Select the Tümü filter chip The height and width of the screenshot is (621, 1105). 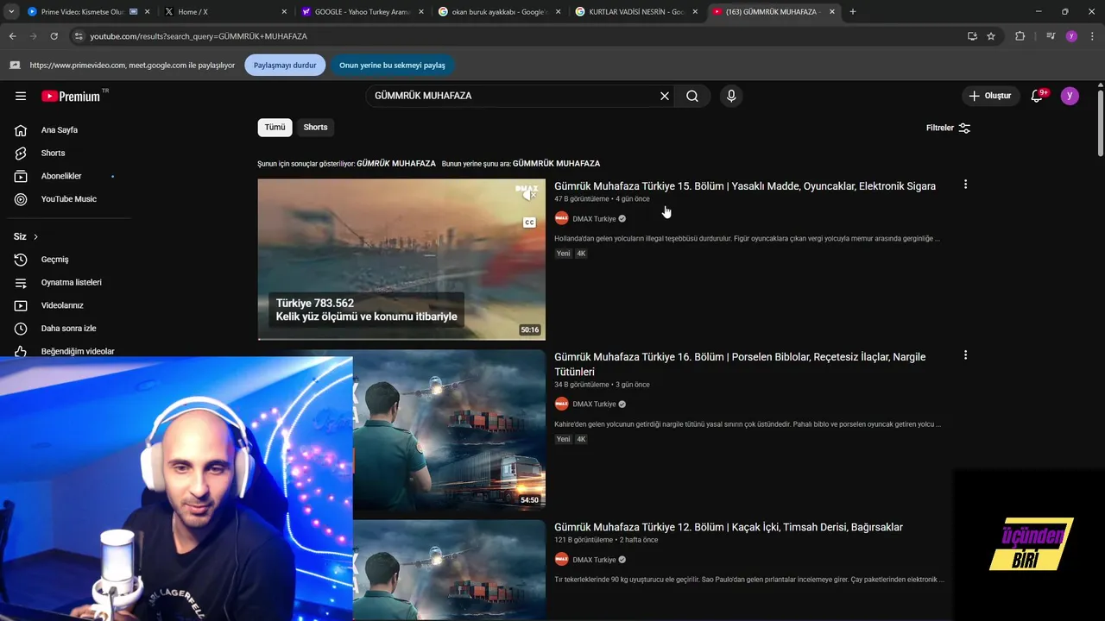pos(275,127)
